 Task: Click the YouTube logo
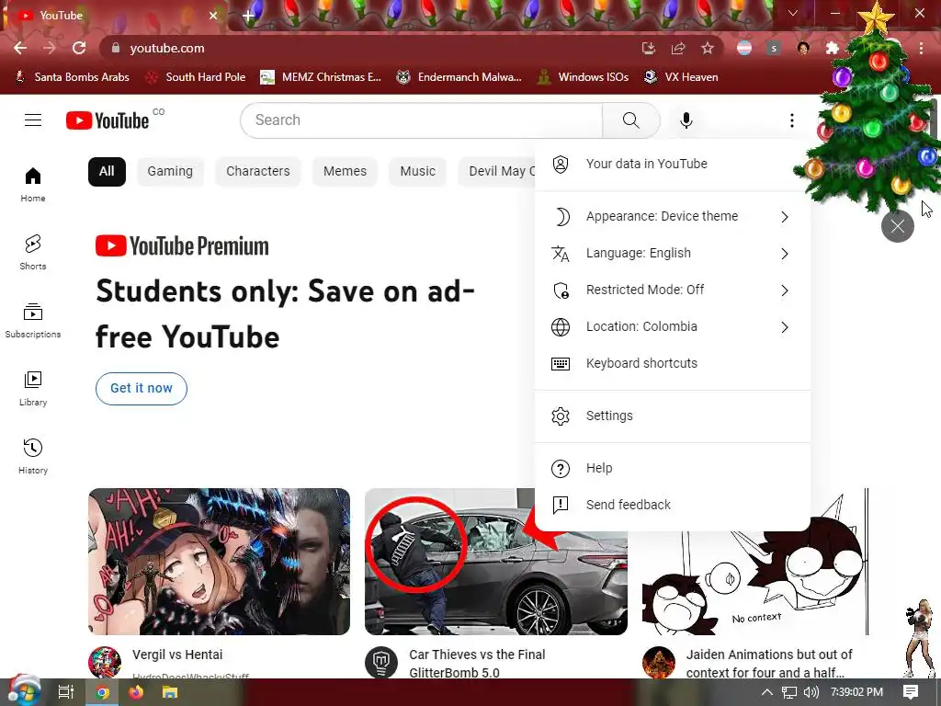[108, 120]
